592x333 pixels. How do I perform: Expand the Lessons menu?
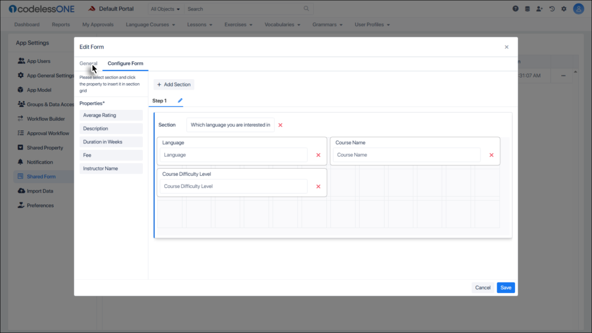click(x=199, y=24)
